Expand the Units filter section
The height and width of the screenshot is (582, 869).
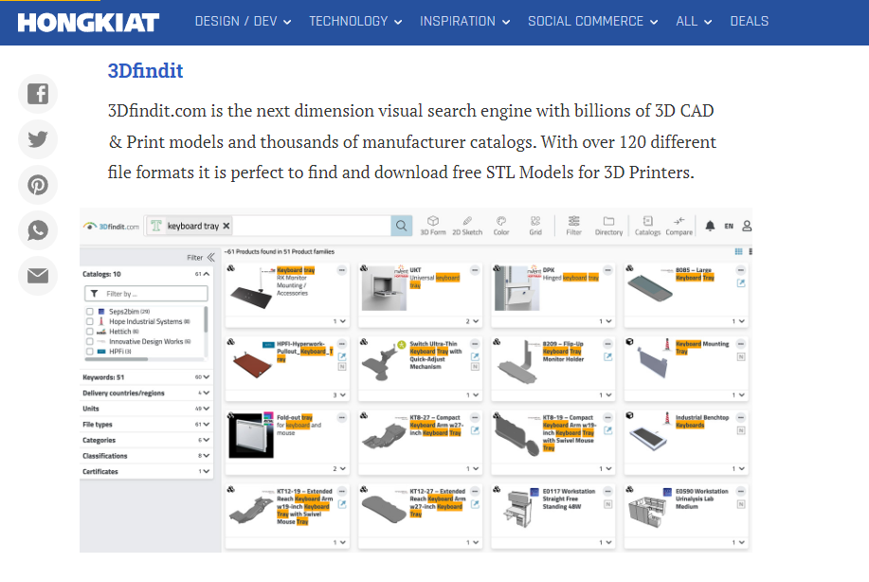(x=146, y=409)
